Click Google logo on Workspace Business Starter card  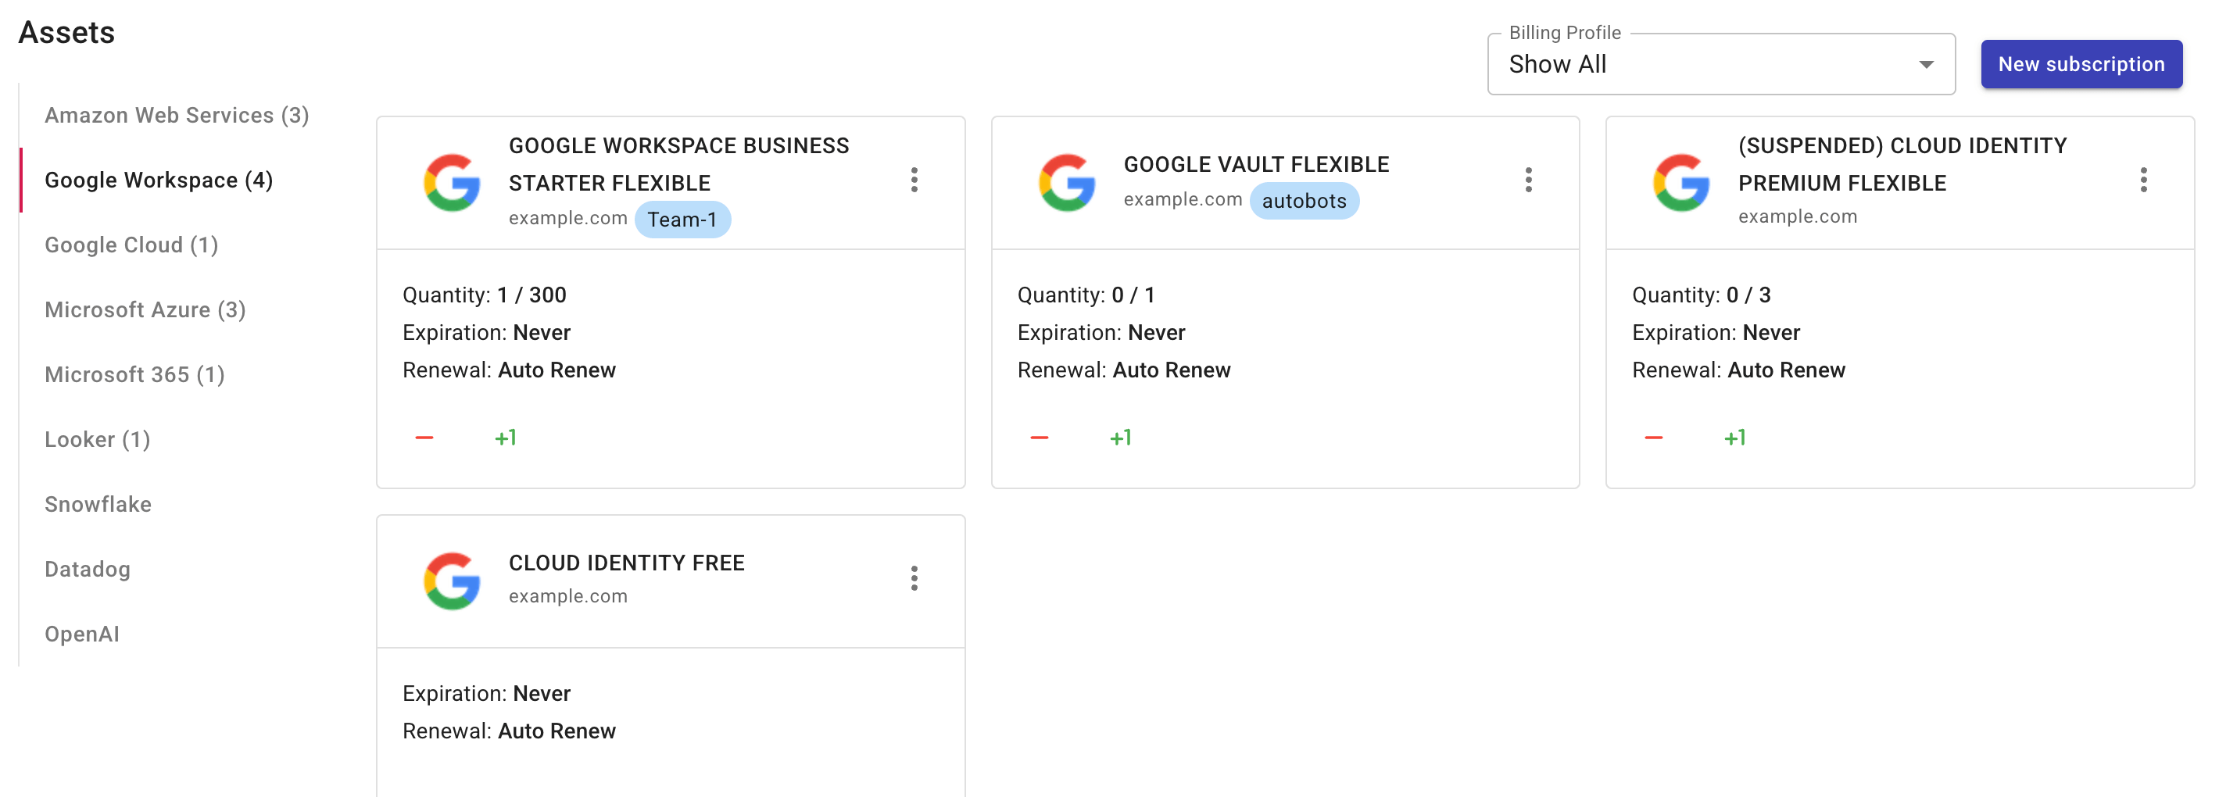[x=451, y=183]
